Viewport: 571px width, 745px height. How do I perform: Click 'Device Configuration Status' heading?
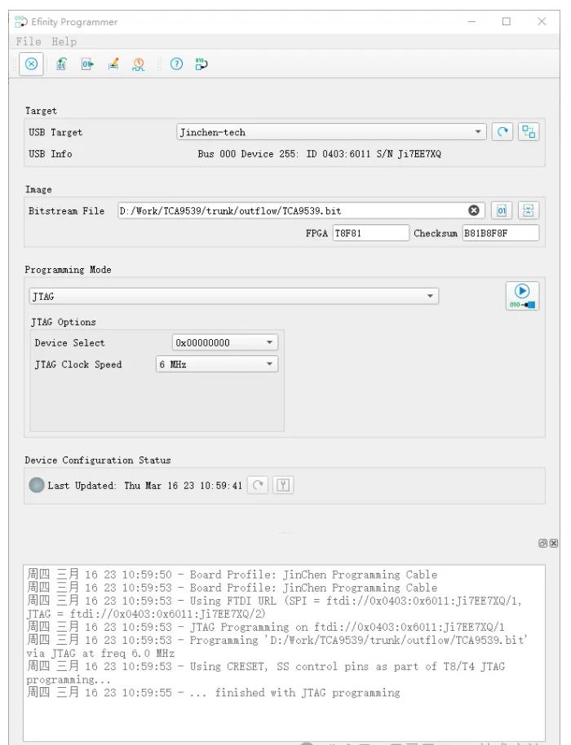97,460
